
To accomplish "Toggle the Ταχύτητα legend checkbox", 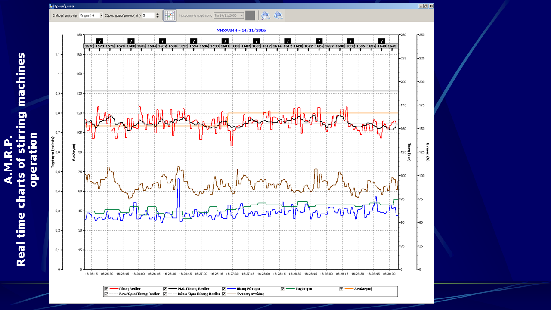I will 283,289.
